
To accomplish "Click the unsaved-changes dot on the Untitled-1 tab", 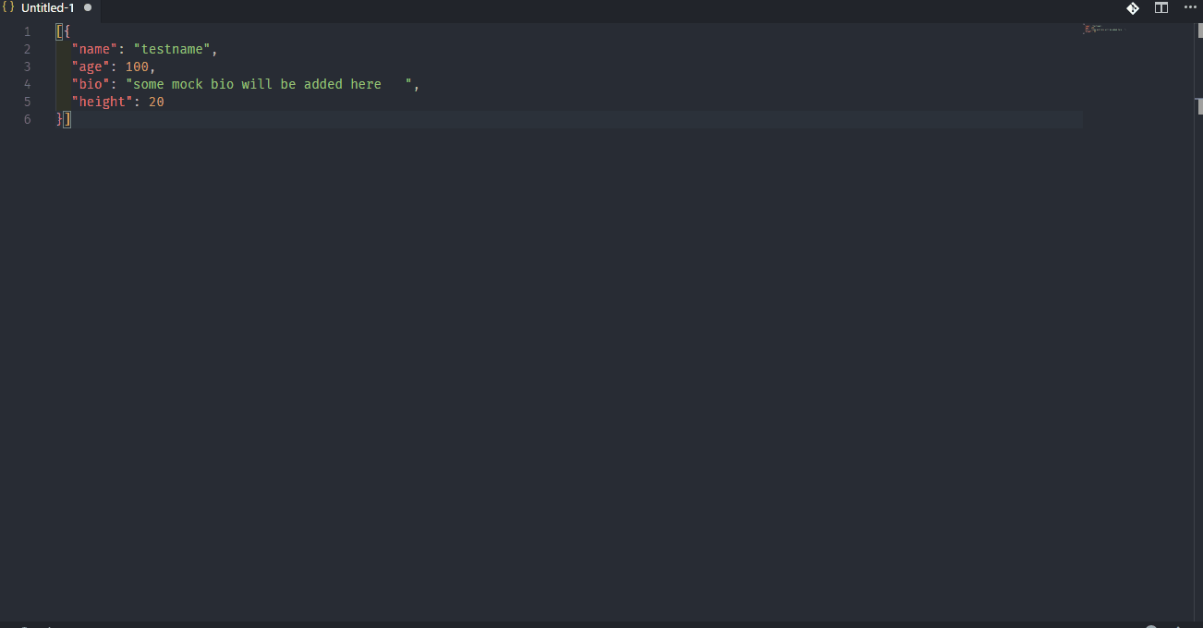I will pyautogui.click(x=88, y=7).
